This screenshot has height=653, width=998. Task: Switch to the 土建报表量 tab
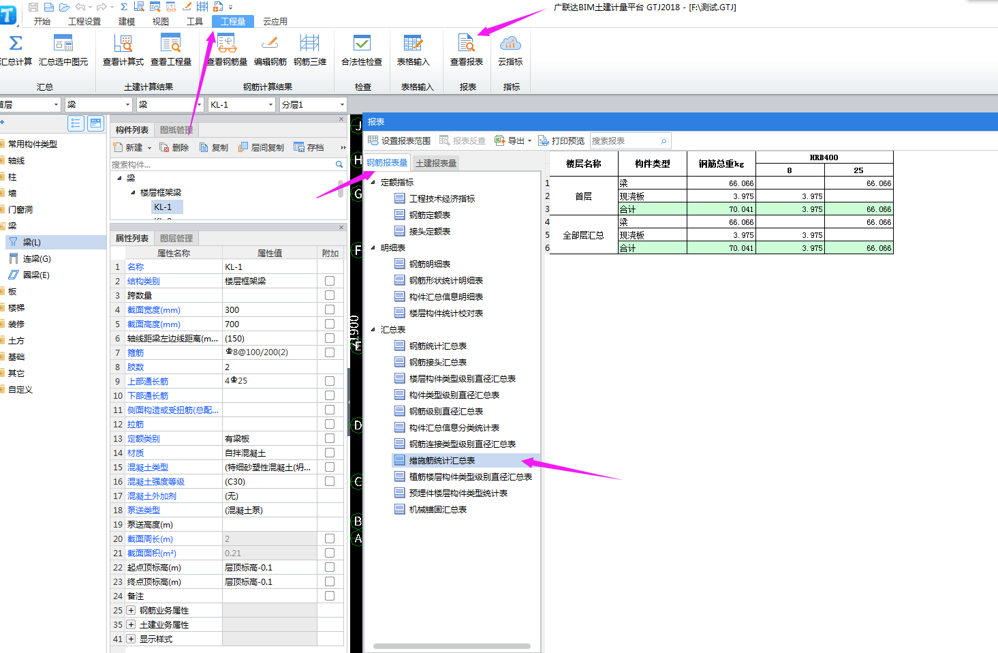click(436, 163)
